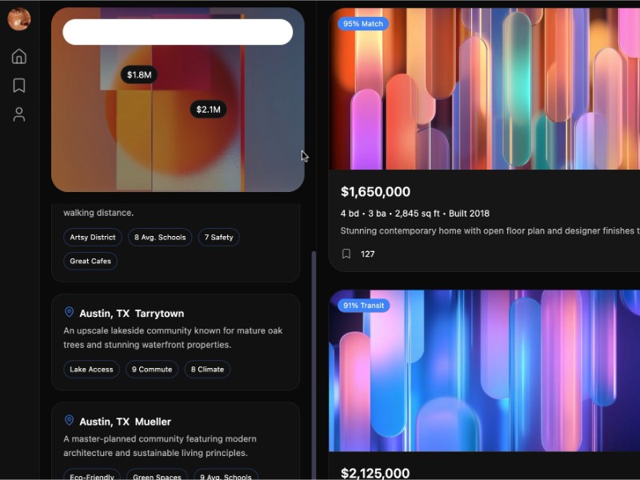
Task: Click the 9 Commute tag
Action: [152, 370]
